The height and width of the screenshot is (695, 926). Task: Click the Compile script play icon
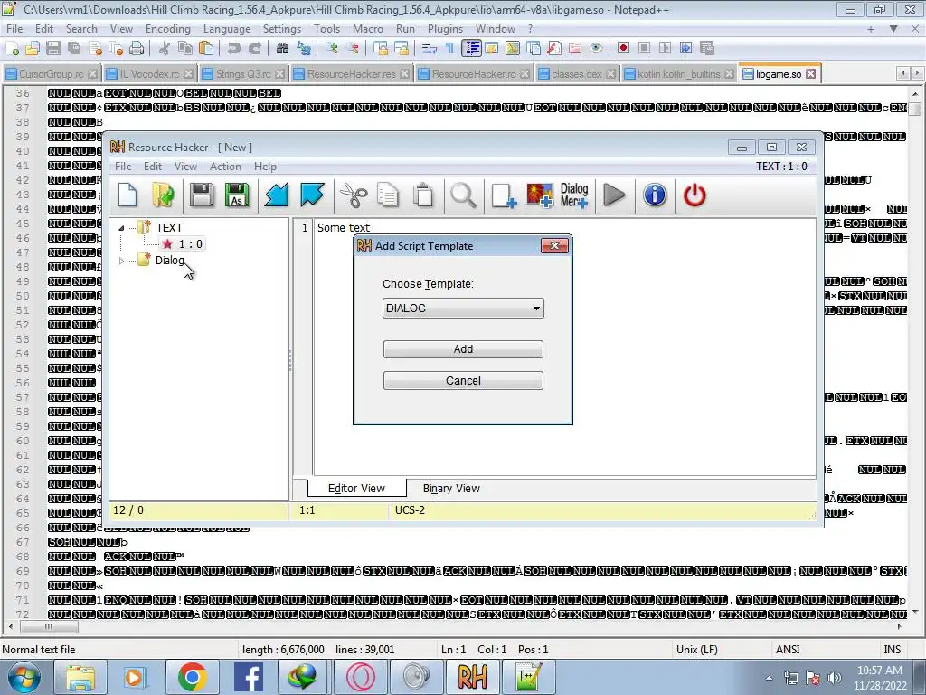tap(614, 195)
